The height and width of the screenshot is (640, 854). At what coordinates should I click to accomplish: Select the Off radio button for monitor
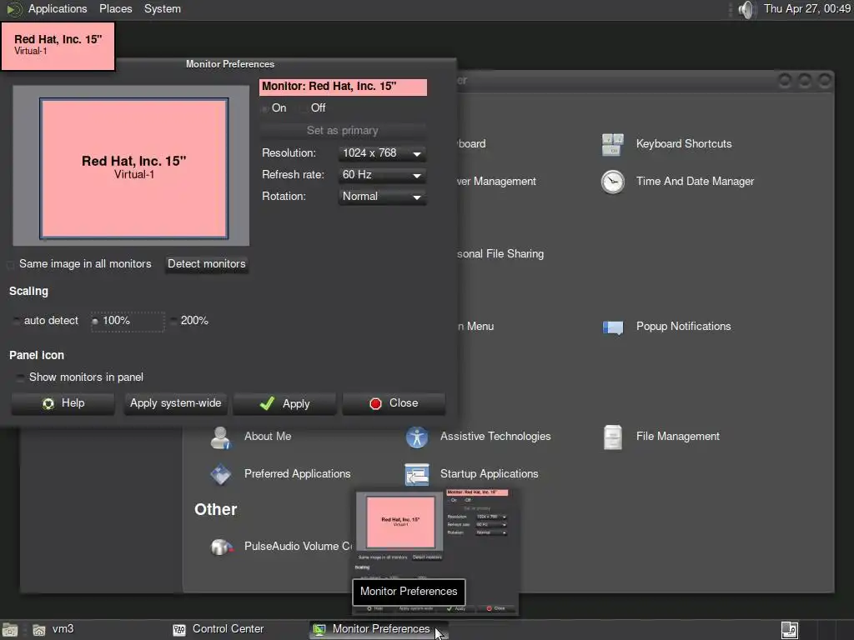[304, 108]
